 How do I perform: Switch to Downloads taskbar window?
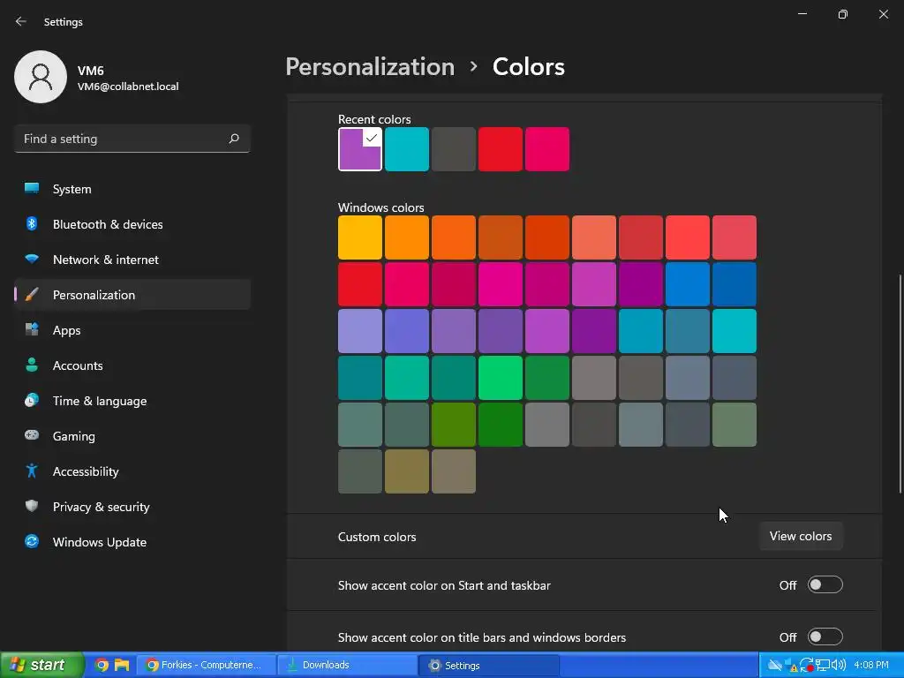[x=346, y=665]
